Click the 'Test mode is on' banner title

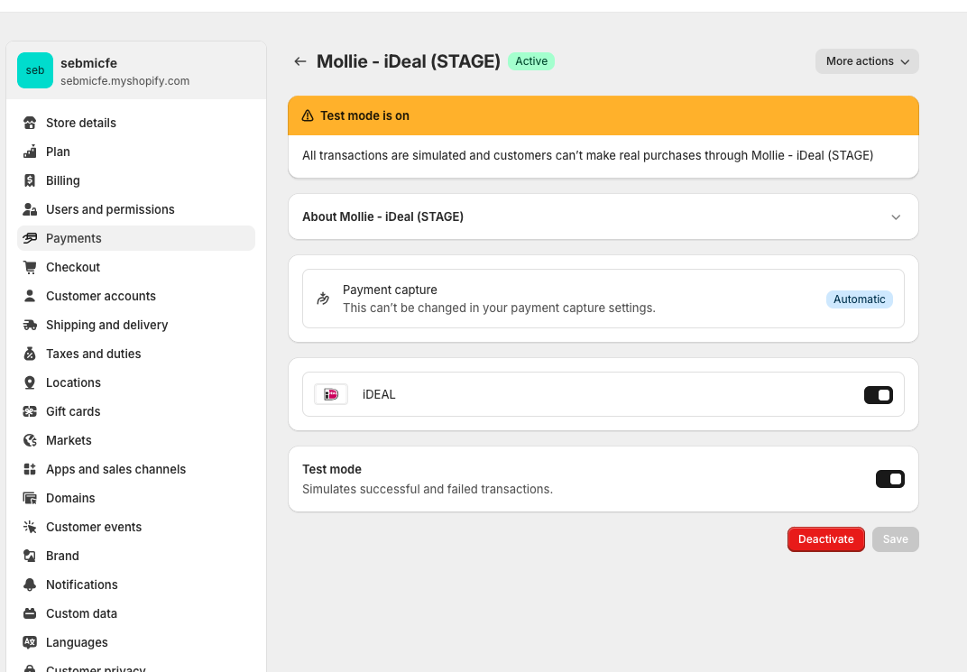[364, 115]
